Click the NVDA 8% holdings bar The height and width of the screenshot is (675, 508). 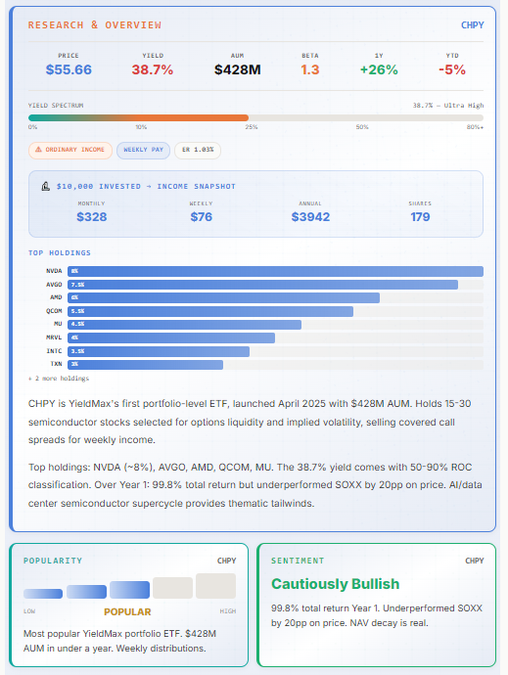click(275, 271)
